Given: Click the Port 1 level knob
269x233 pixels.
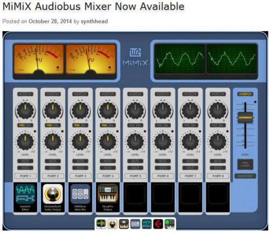Looking at the screenshot, I should click(25, 142).
